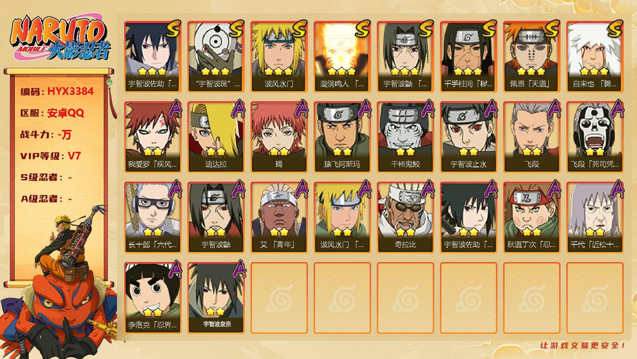Choose the 猿飞阿斯玛 ninja card

(342, 137)
